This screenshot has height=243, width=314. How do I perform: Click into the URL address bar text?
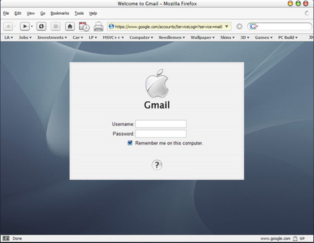click(169, 26)
